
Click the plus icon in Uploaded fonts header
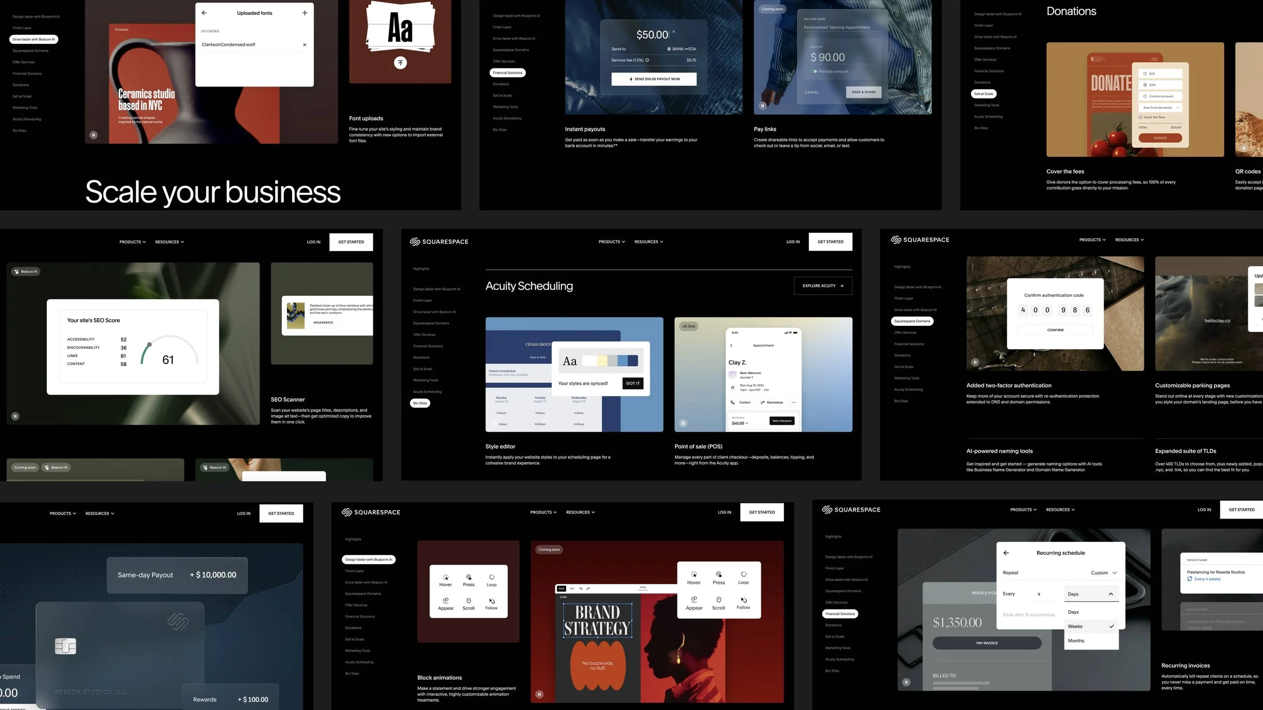pos(305,13)
